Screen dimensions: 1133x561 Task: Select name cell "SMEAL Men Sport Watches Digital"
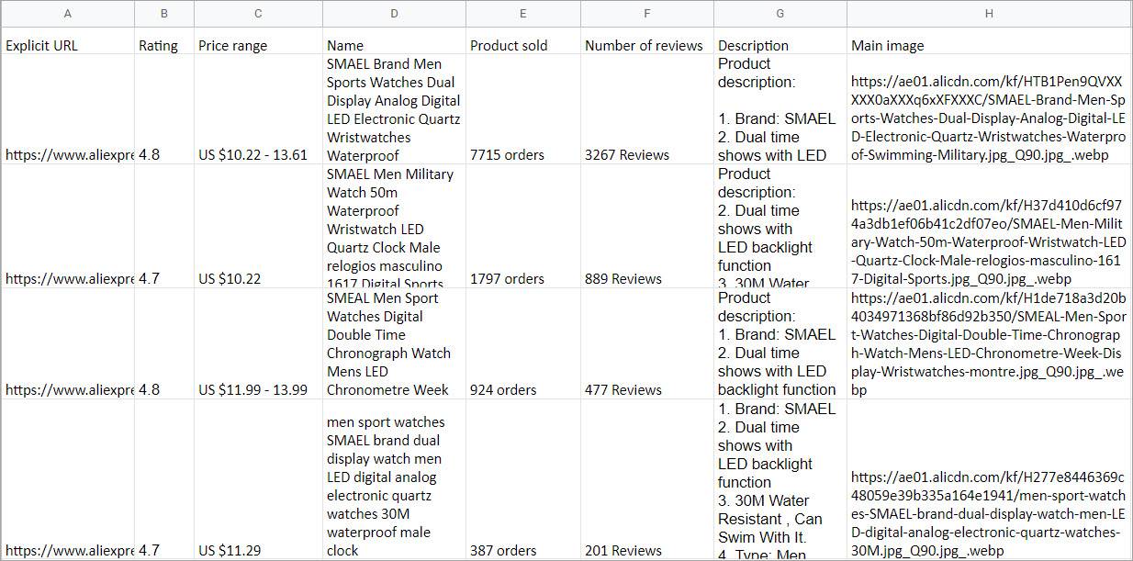pyautogui.click(x=394, y=344)
